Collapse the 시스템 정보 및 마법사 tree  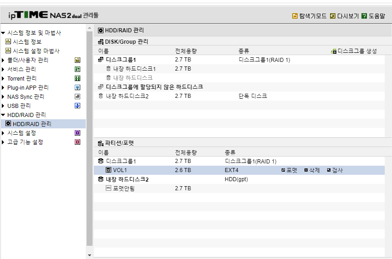tap(3, 33)
